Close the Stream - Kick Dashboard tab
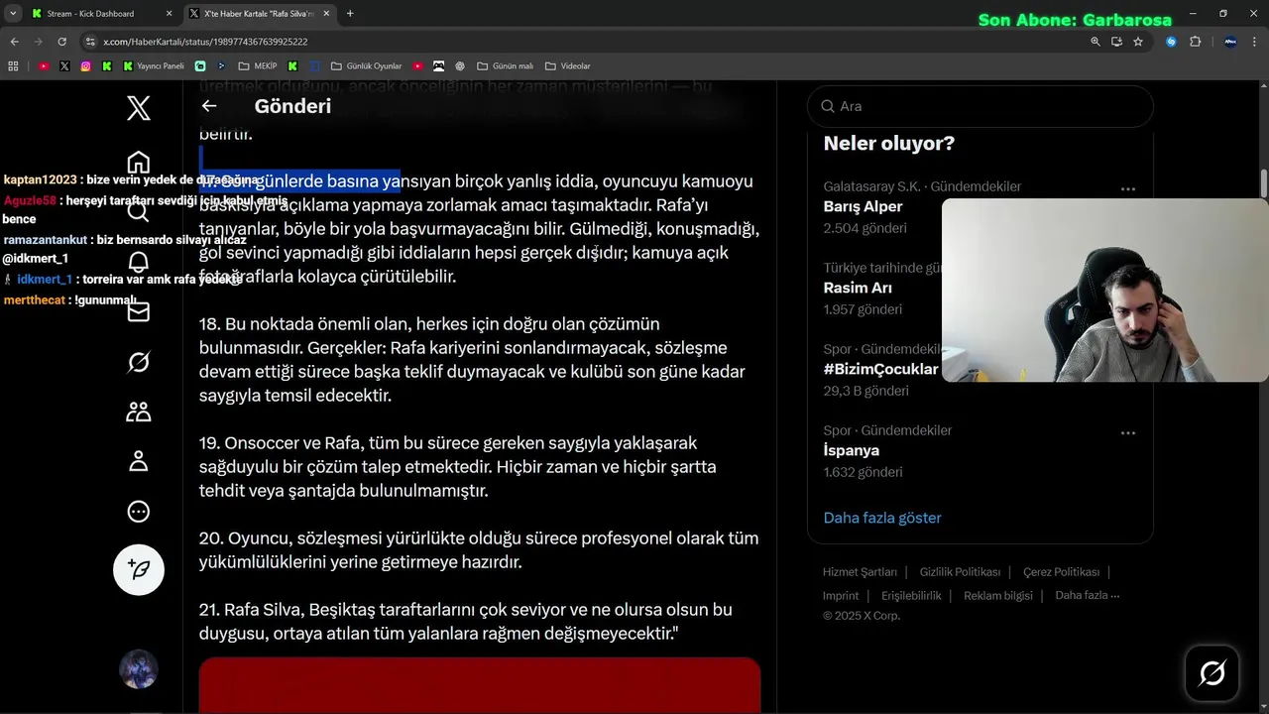The width and height of the screenshot is (1269, 714). pos(169,14)
